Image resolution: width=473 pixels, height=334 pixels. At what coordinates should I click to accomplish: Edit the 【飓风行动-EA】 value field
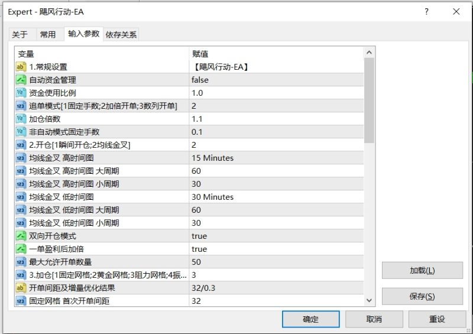[x=276, y=67]
